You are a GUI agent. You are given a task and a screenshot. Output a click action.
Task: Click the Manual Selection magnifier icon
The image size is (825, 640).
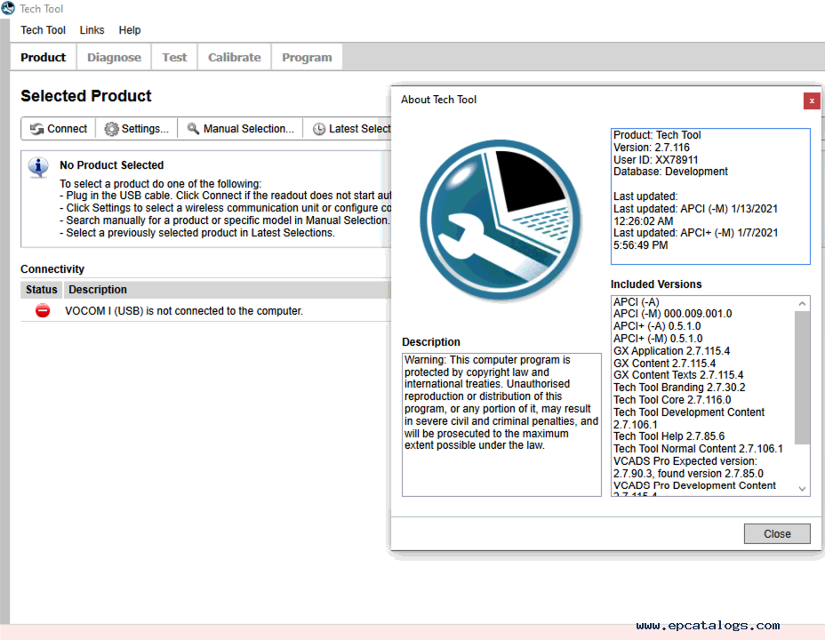click(x=193, y=129)
